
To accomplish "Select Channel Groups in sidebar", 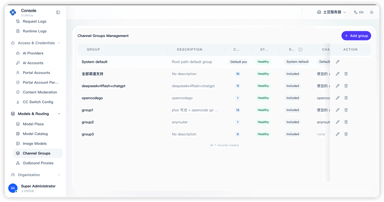I will tap(38, 153).
